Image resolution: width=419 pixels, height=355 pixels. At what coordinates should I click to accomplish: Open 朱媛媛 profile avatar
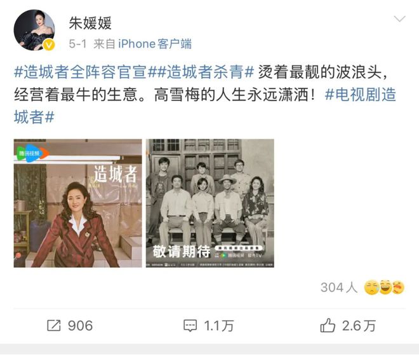pos(34,30)
